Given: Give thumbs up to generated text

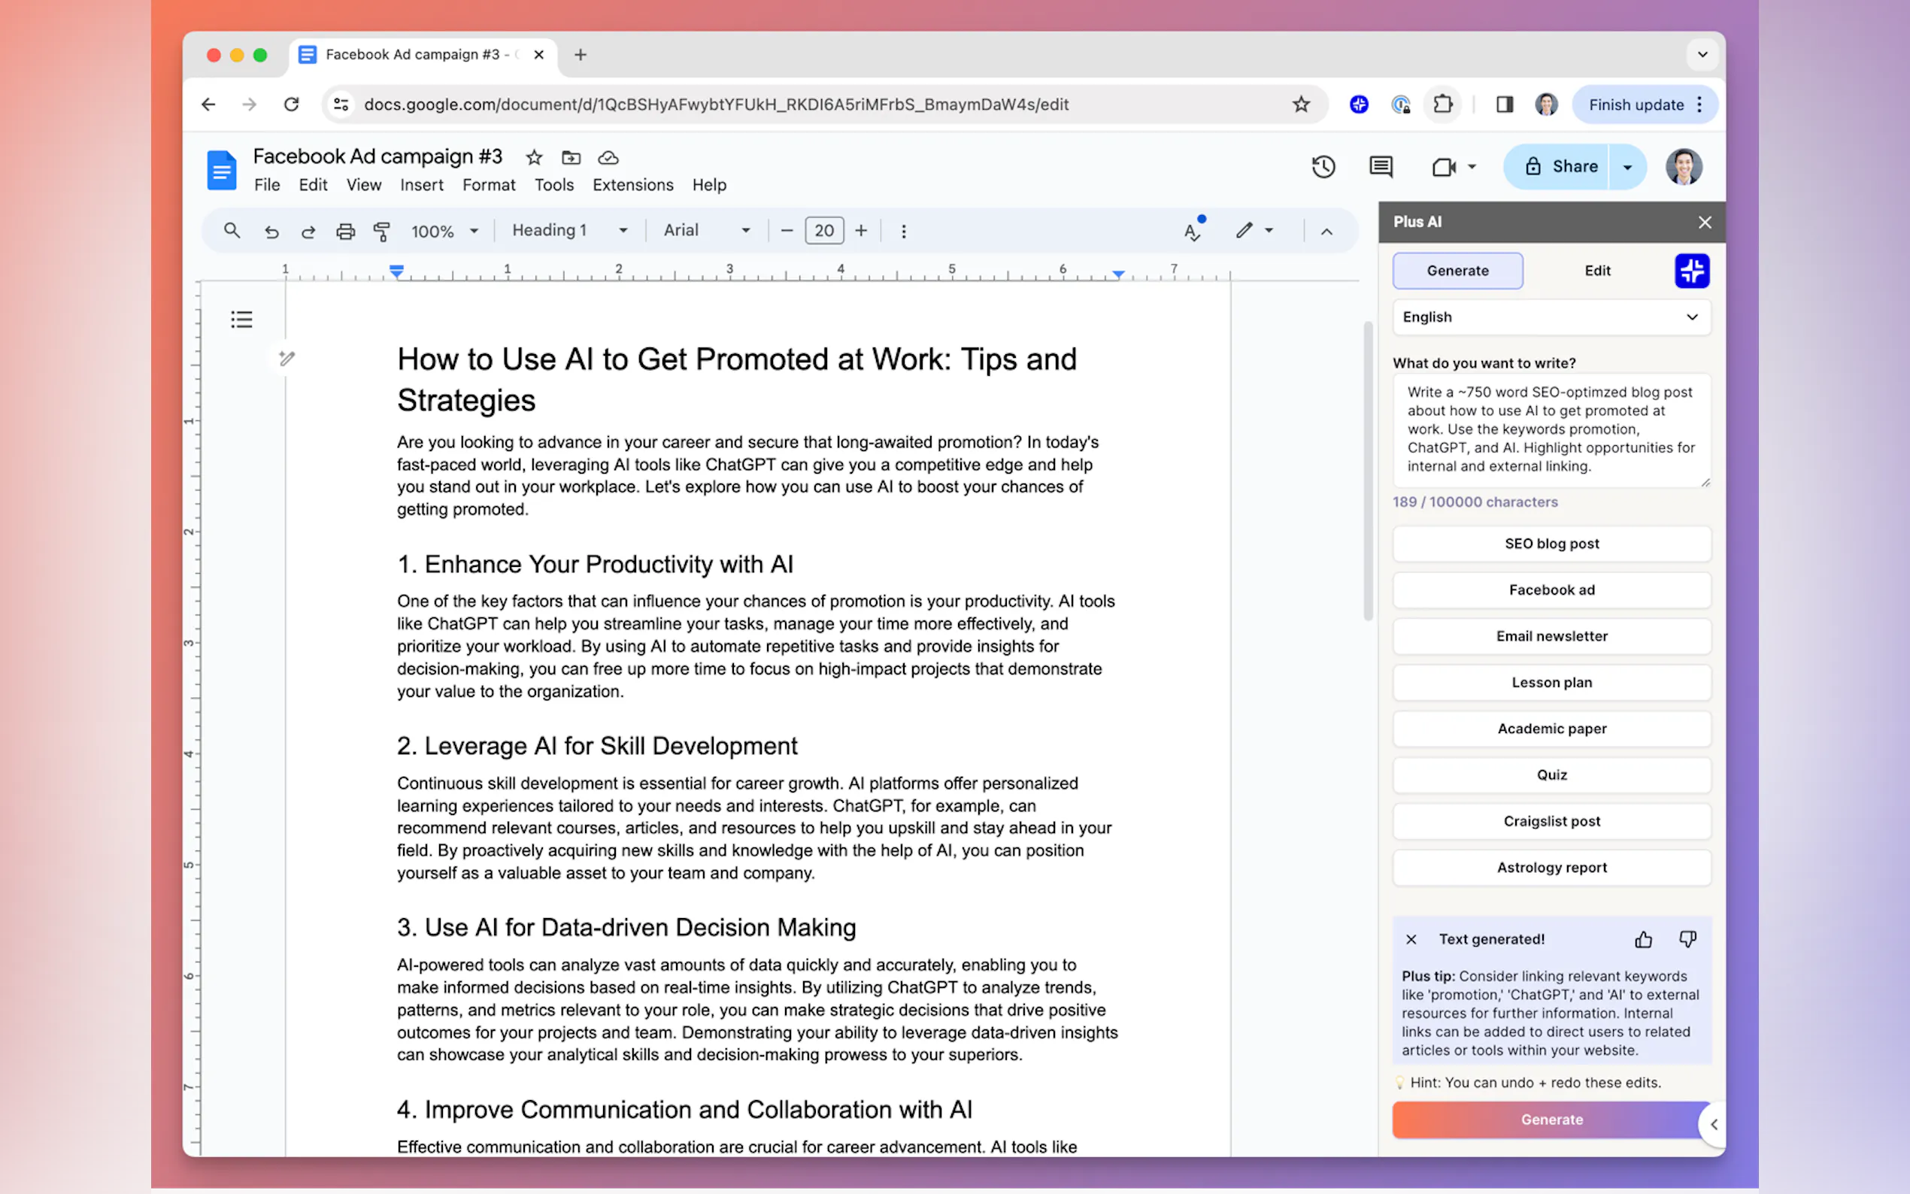Looking at the screenshot, I should [x=1644, y=939].
